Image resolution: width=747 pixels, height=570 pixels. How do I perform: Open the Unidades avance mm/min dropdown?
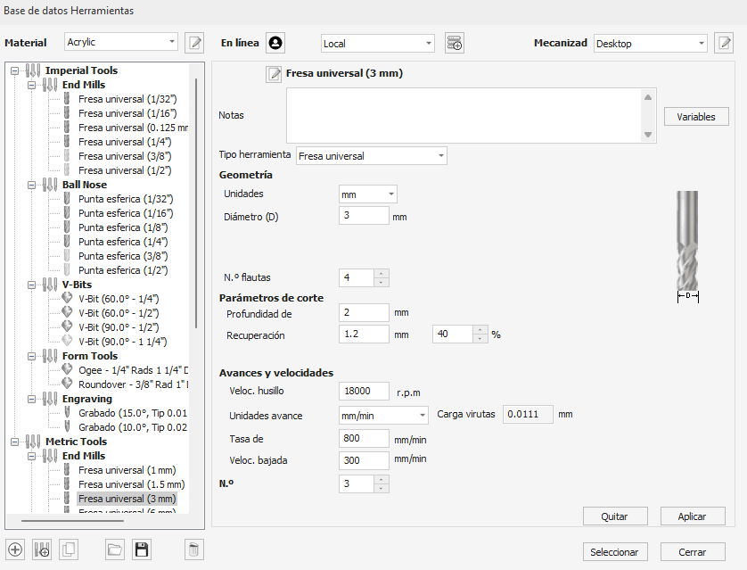[x=383, y=416]
